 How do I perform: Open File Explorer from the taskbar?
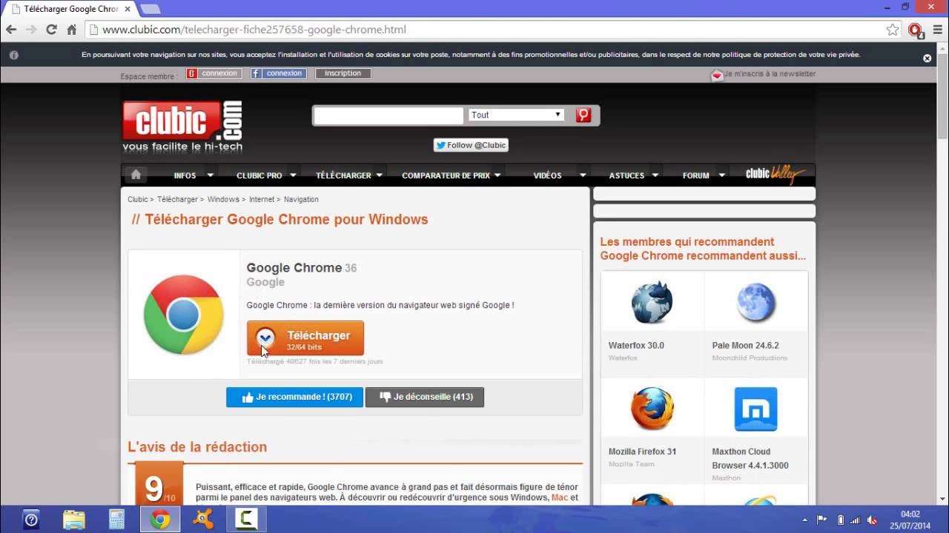click(x=74, y=520)
